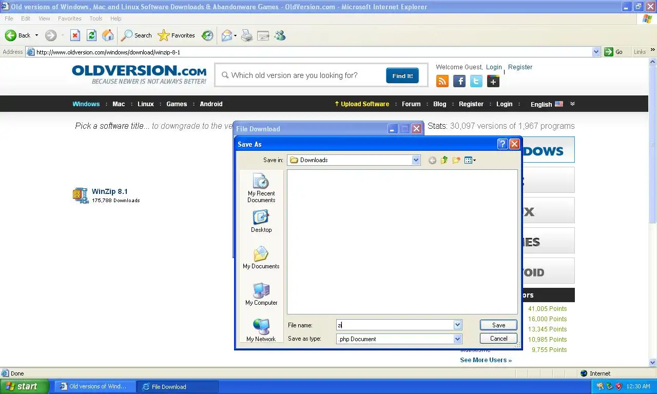Open the Favorites menu
Image resolution: width=657 pixels, height=394 pixels.
pos(70,18)
